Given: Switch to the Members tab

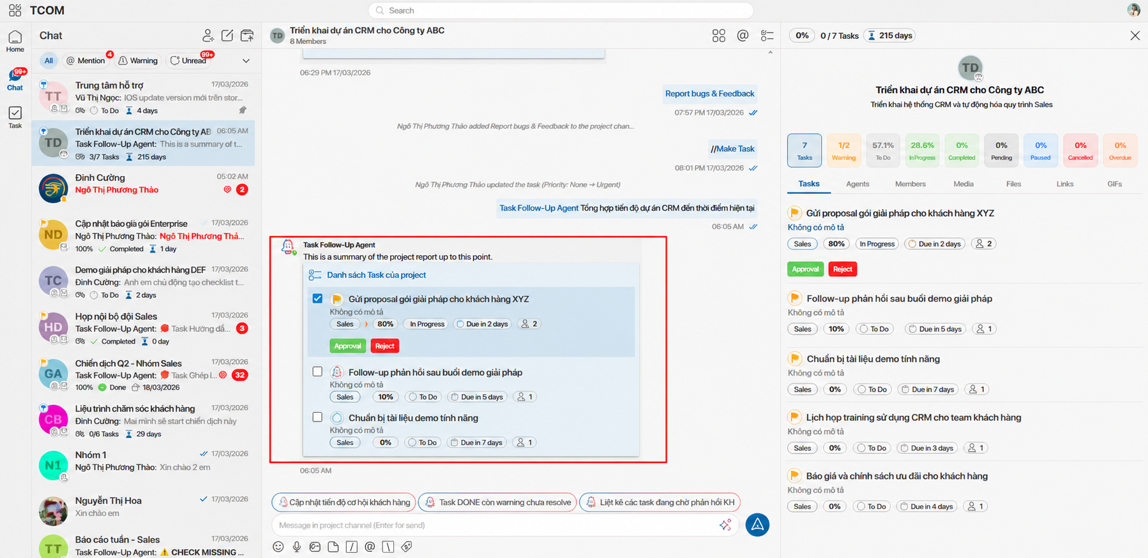Looking at the screenshot, I should point(910,184).
